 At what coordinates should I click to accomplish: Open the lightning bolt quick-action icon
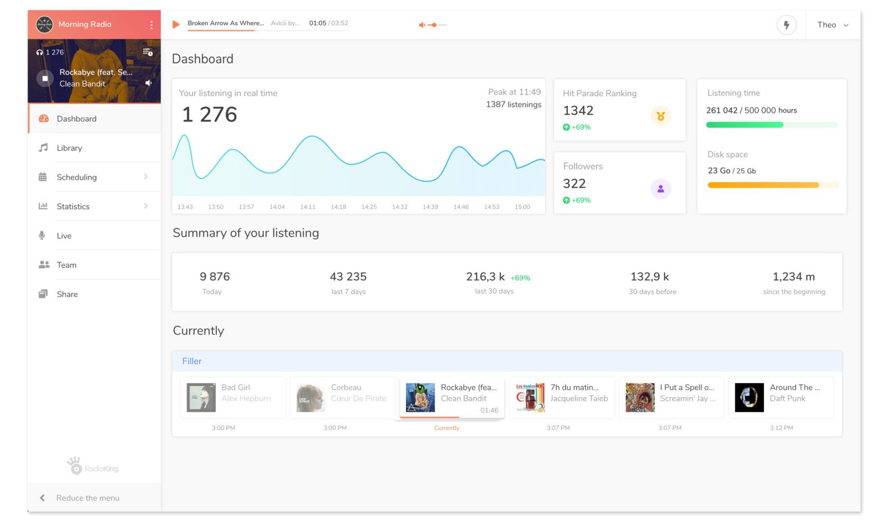(x=787, y=24)
